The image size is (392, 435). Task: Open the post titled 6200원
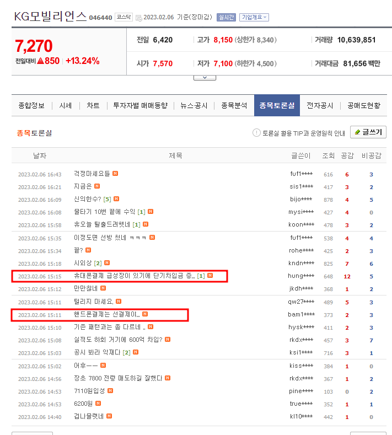click(x=83, y=404)
